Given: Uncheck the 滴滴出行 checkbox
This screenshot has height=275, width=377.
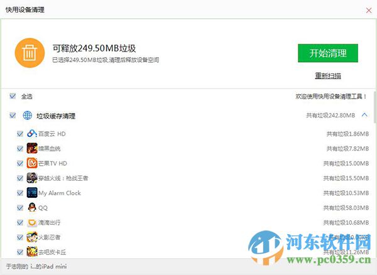Looking at the screenshot, I should 20,223.
